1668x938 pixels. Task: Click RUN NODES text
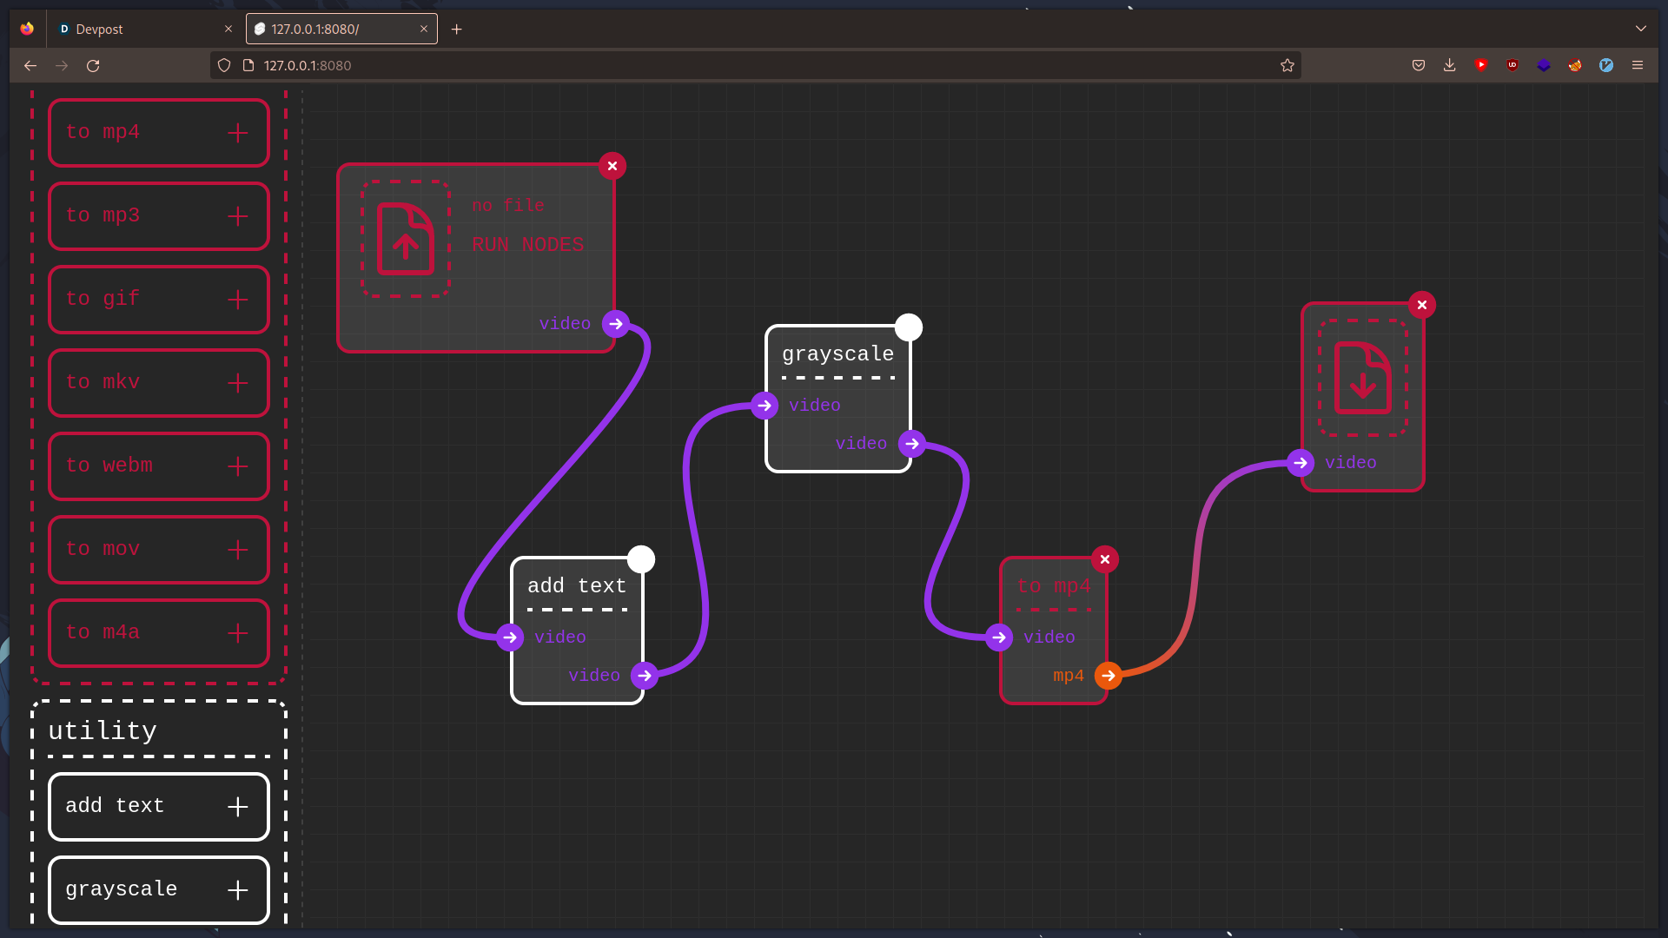click(x=527, y=245)
